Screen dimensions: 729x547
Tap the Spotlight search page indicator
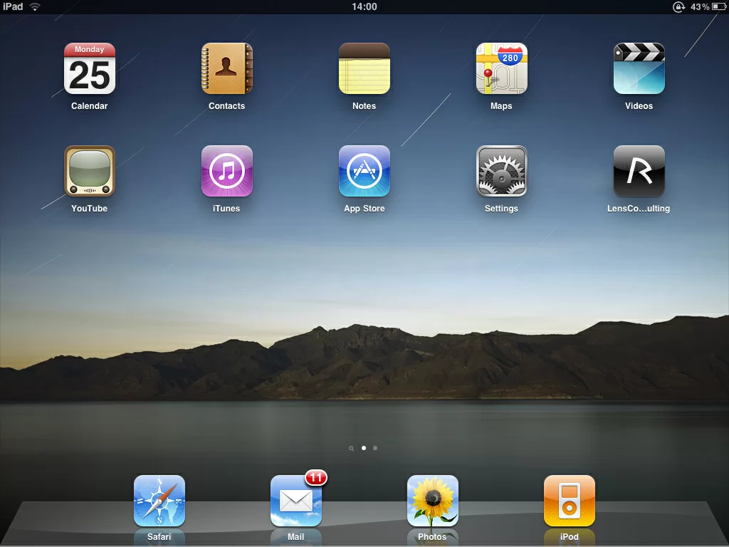click(351, 449)
